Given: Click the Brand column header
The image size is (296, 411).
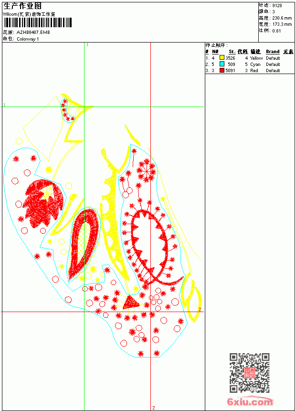Looking at the screenshot, I should tap(273, 52).
